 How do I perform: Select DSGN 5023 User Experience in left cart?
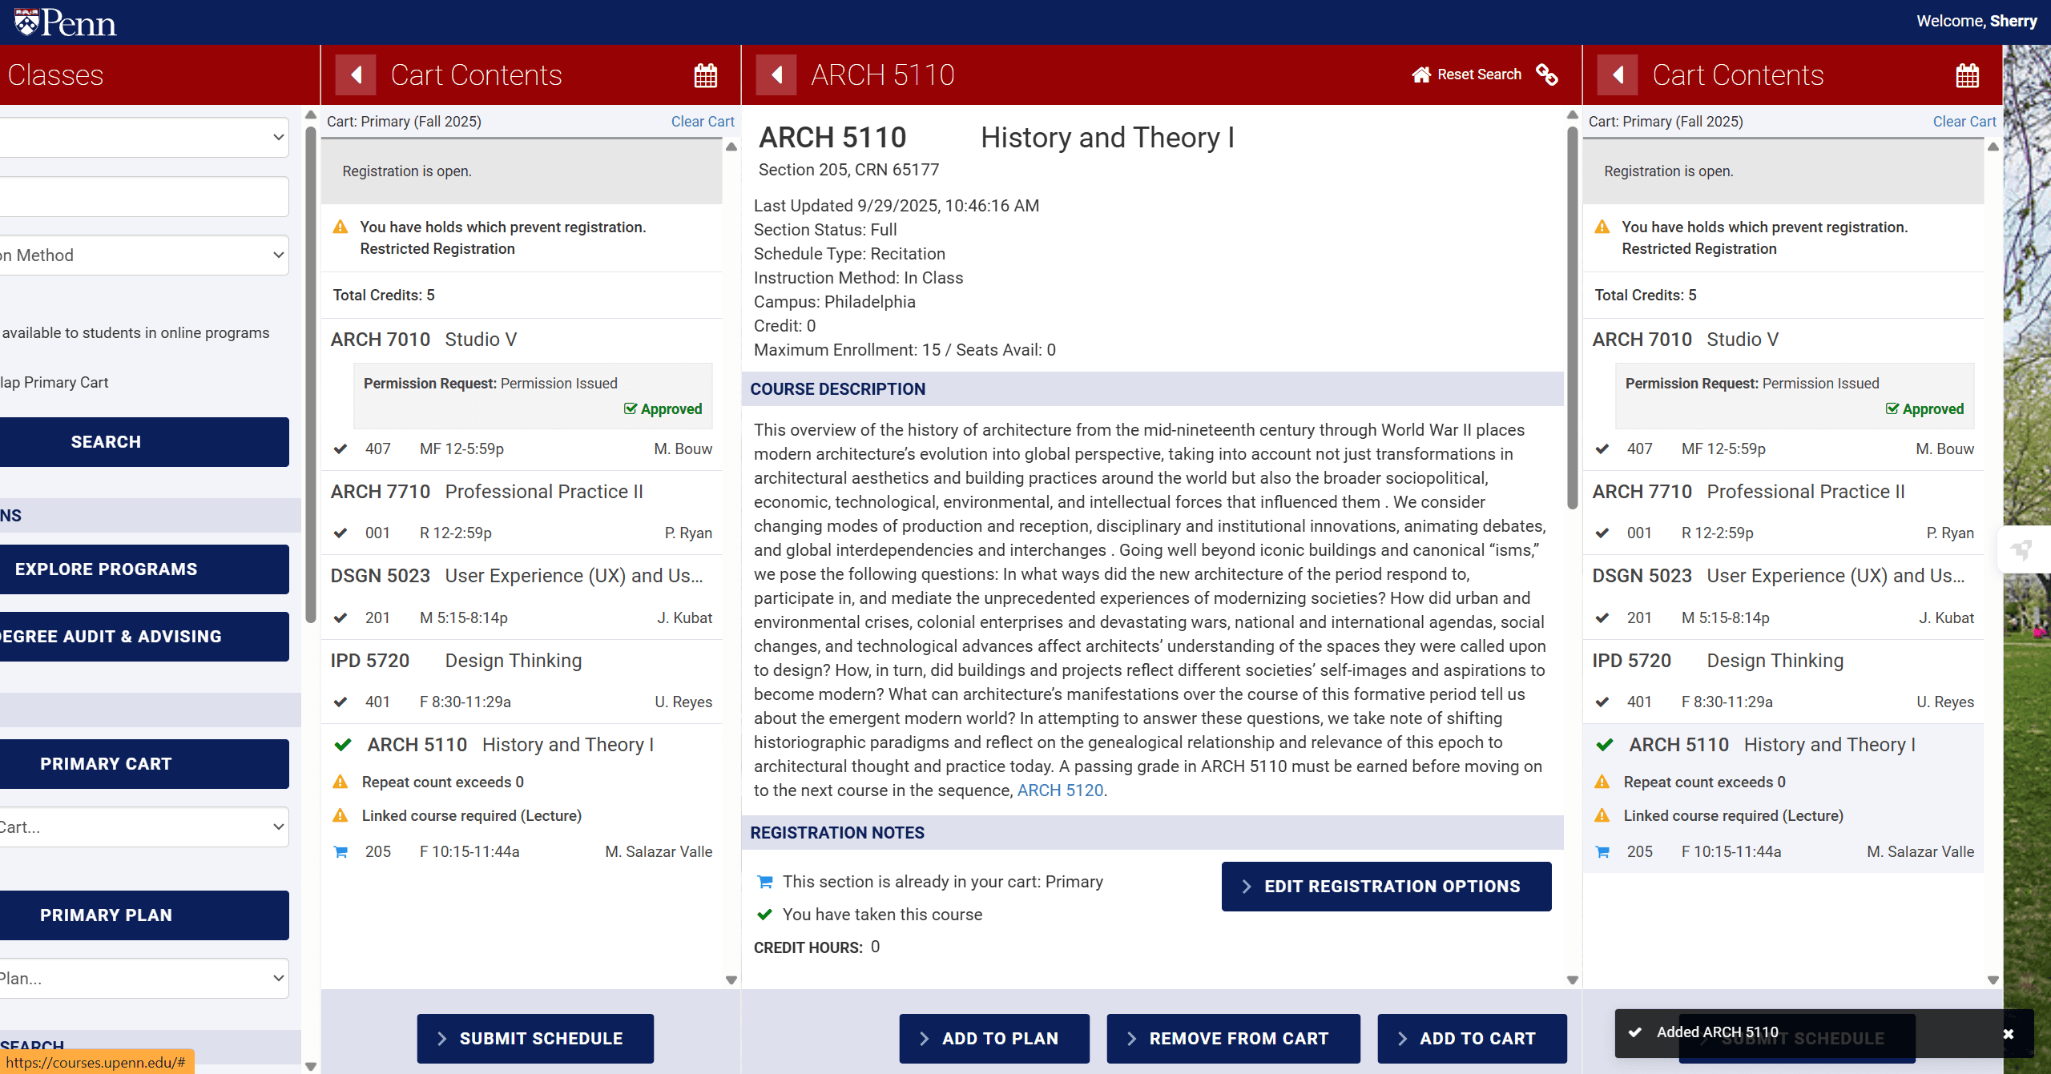click(x=517, y=576)
